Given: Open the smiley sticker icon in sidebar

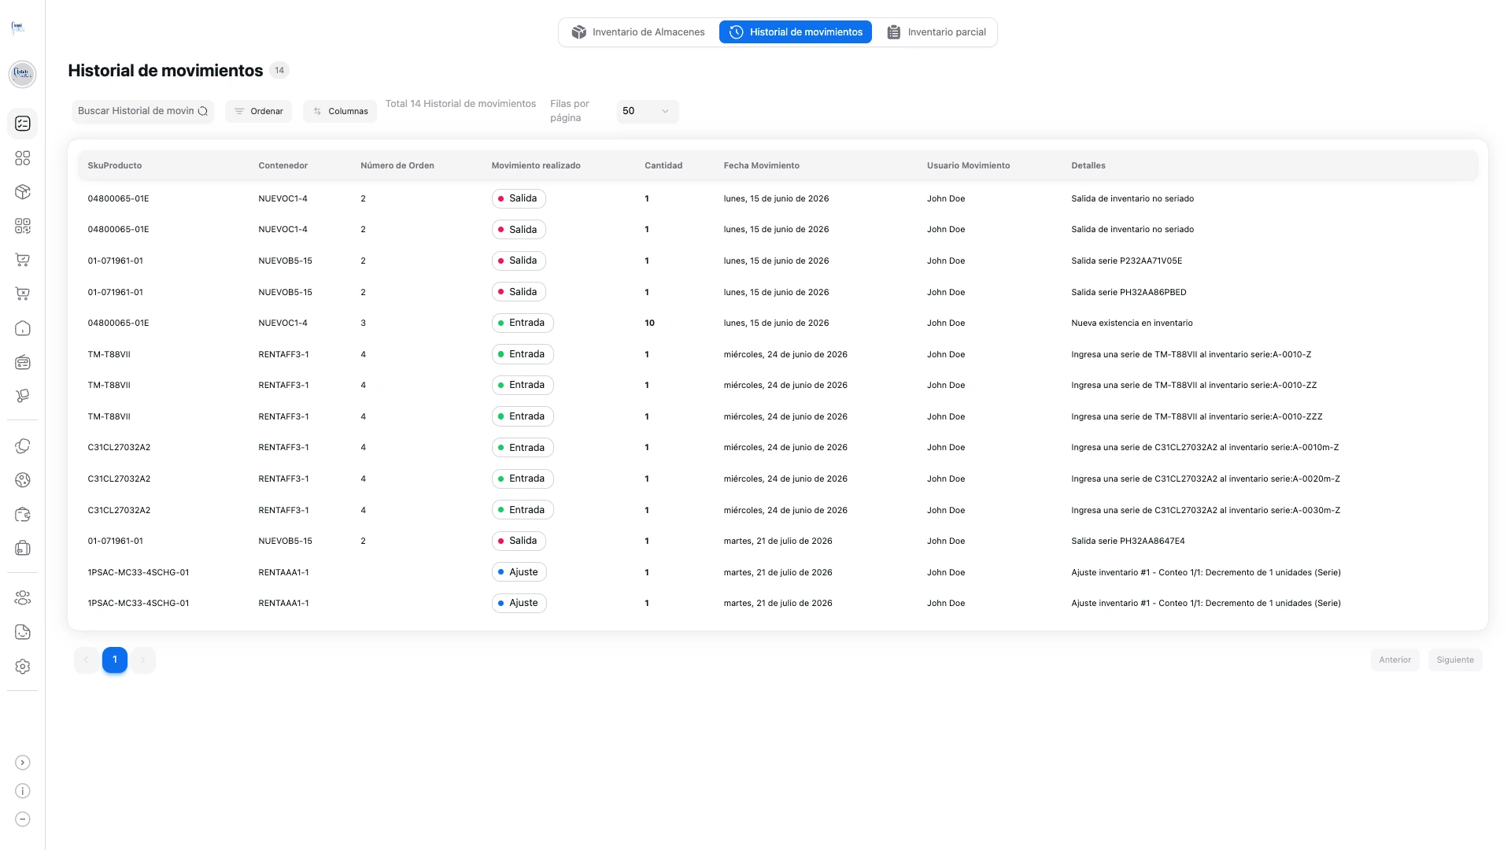Looking at the screenshot, I should point(23,632).
